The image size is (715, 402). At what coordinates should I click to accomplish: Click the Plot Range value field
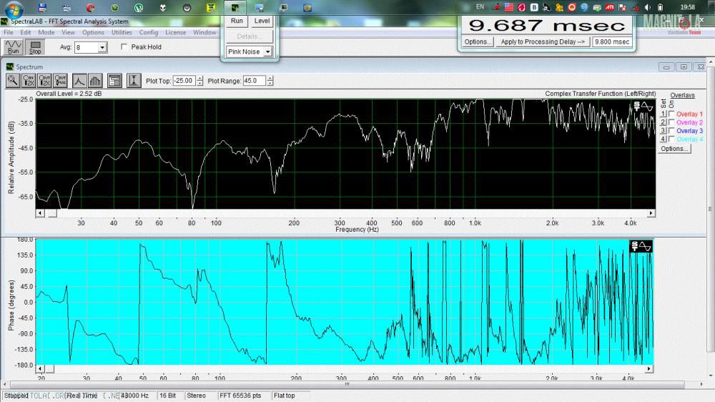(255, 81)
